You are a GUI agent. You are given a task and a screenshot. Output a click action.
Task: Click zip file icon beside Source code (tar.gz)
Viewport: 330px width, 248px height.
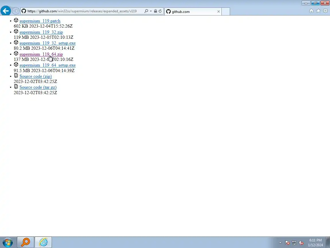(16, 86)
